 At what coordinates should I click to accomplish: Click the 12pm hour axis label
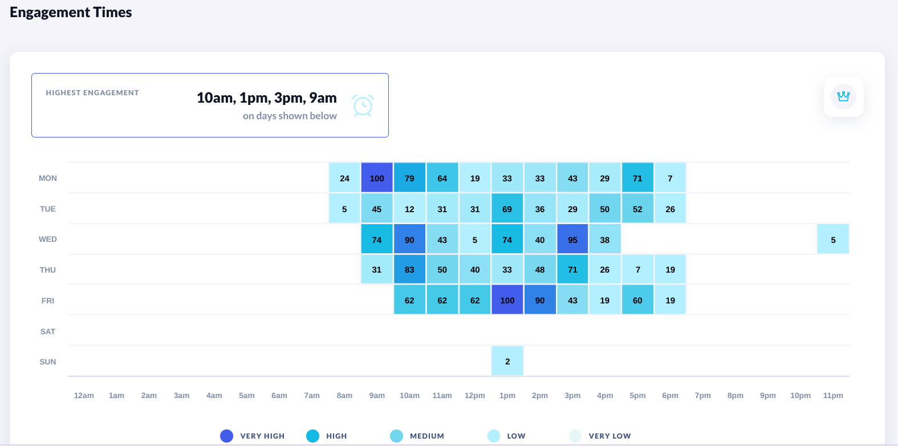(474, 395)
